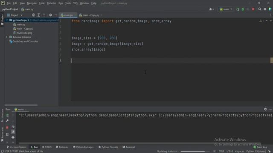Open the Python Packages tool window
The image size is (273, 153).
[x=83, y=147]
